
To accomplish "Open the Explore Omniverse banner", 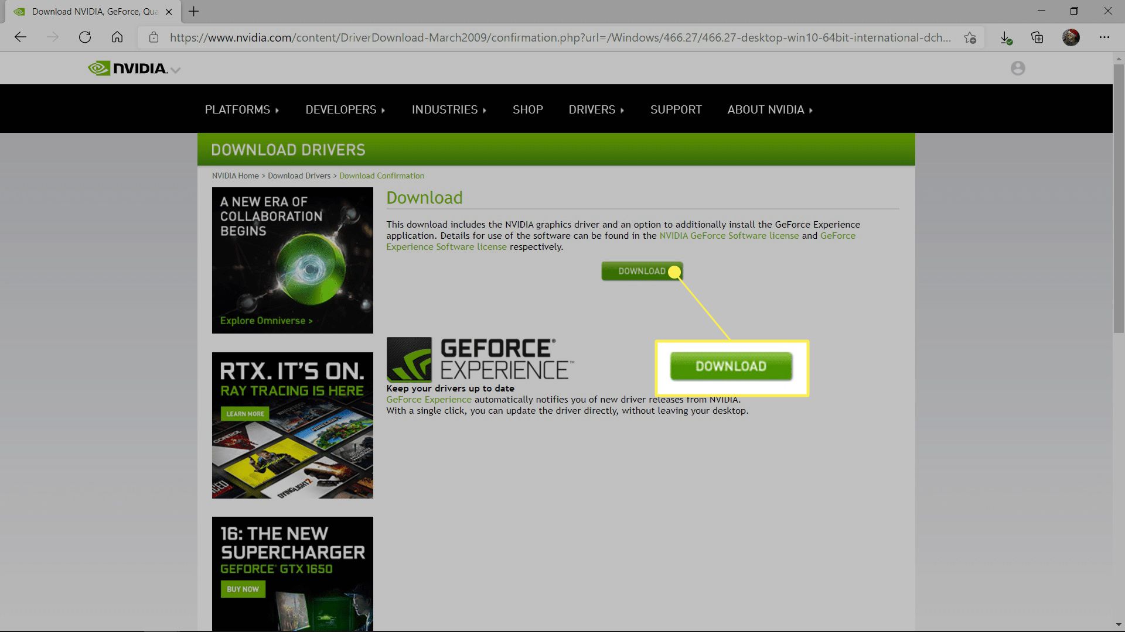I will coord(292,260).
